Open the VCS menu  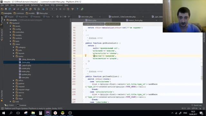(x=52, y=5)
